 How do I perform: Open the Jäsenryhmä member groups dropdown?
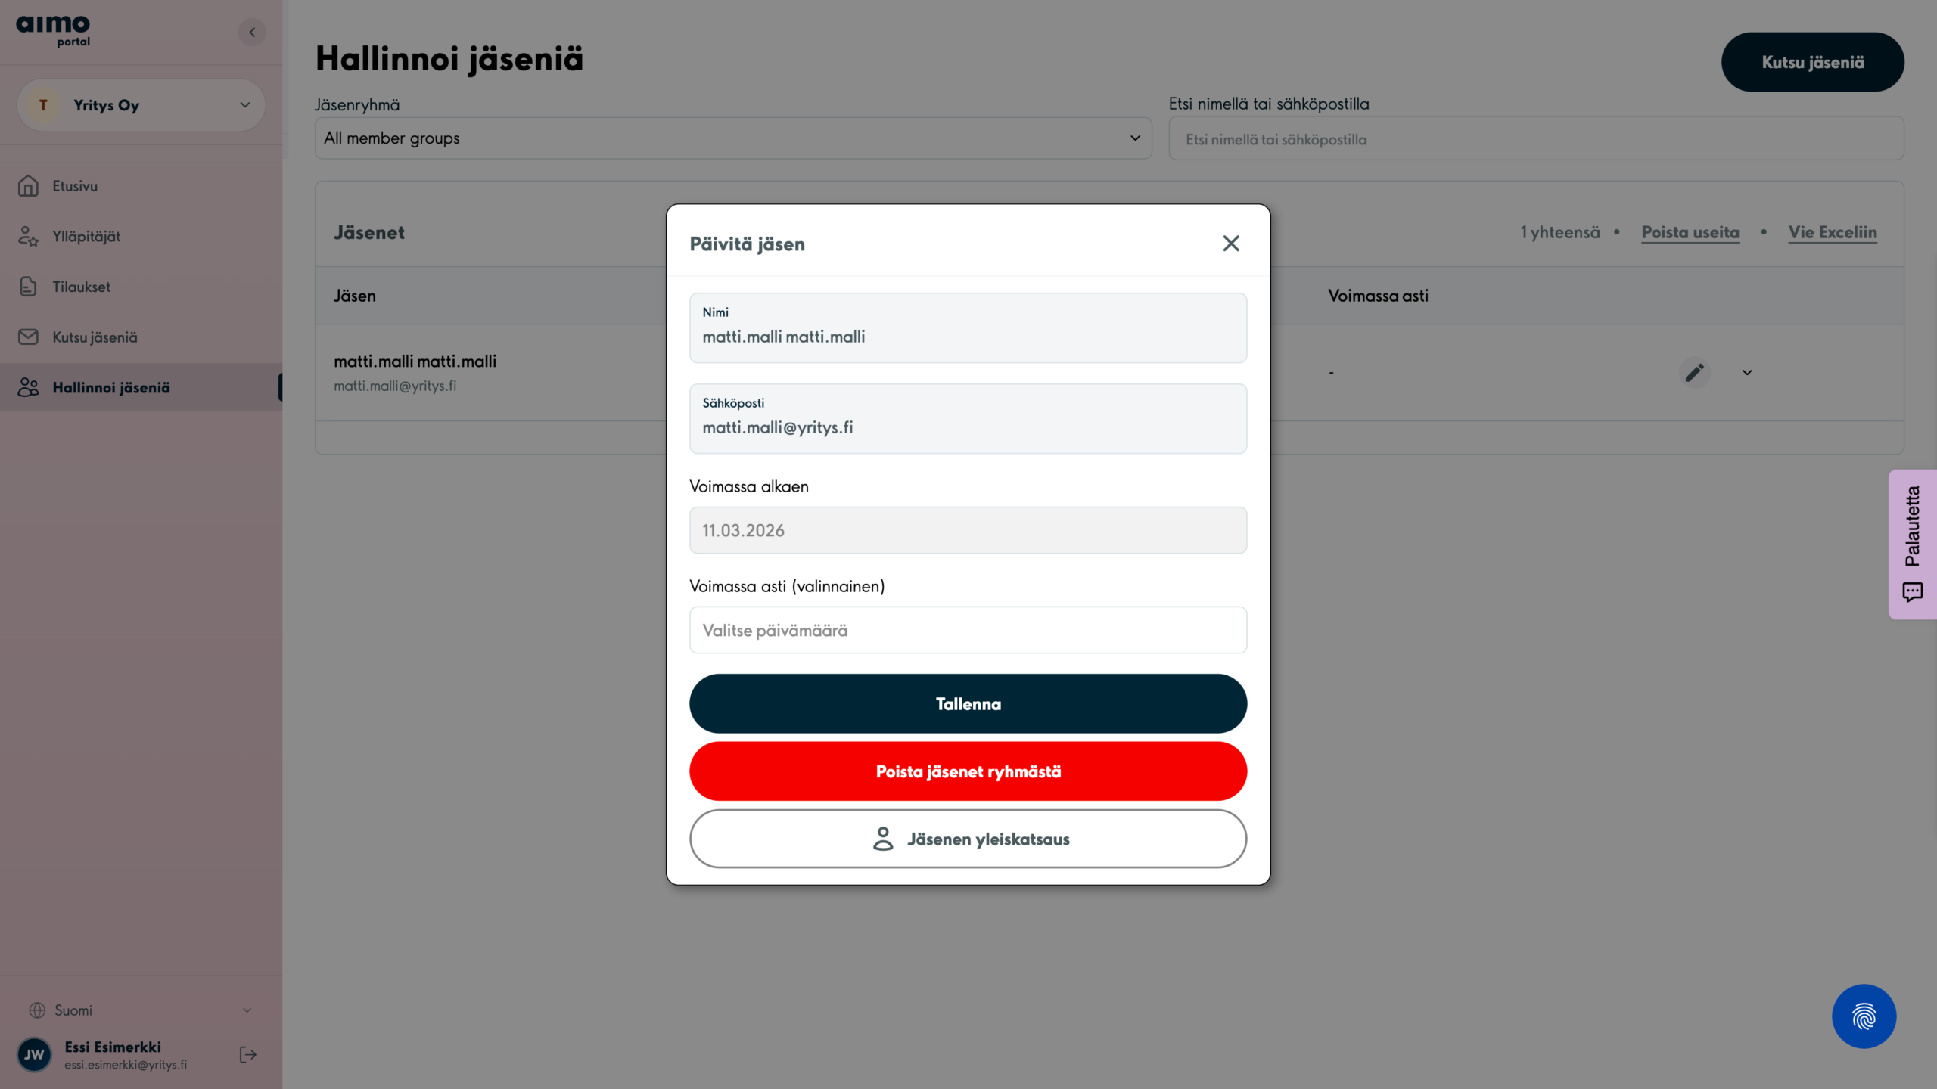(x=732, y=138)
